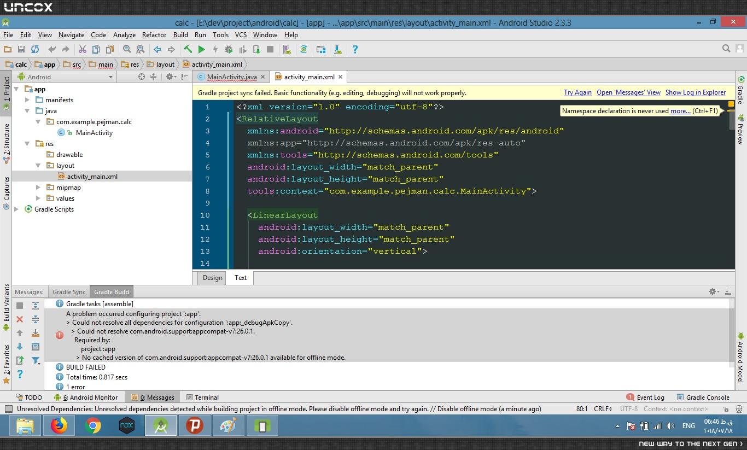Image resolution: width=747 pixels, height=450 pixels.
Task: Click Next Message down arrow icon
Action: 20,346
